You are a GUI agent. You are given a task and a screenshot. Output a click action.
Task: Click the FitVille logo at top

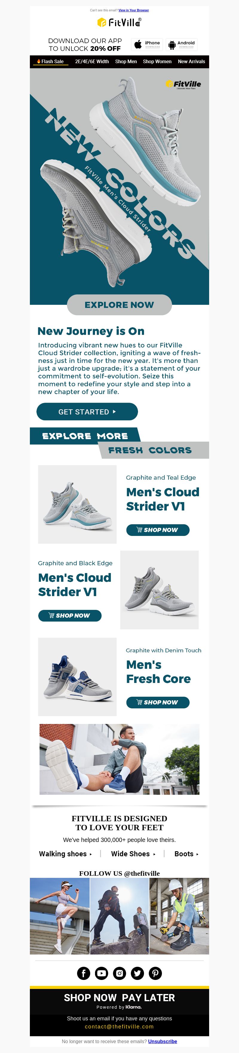click(119, 22)
